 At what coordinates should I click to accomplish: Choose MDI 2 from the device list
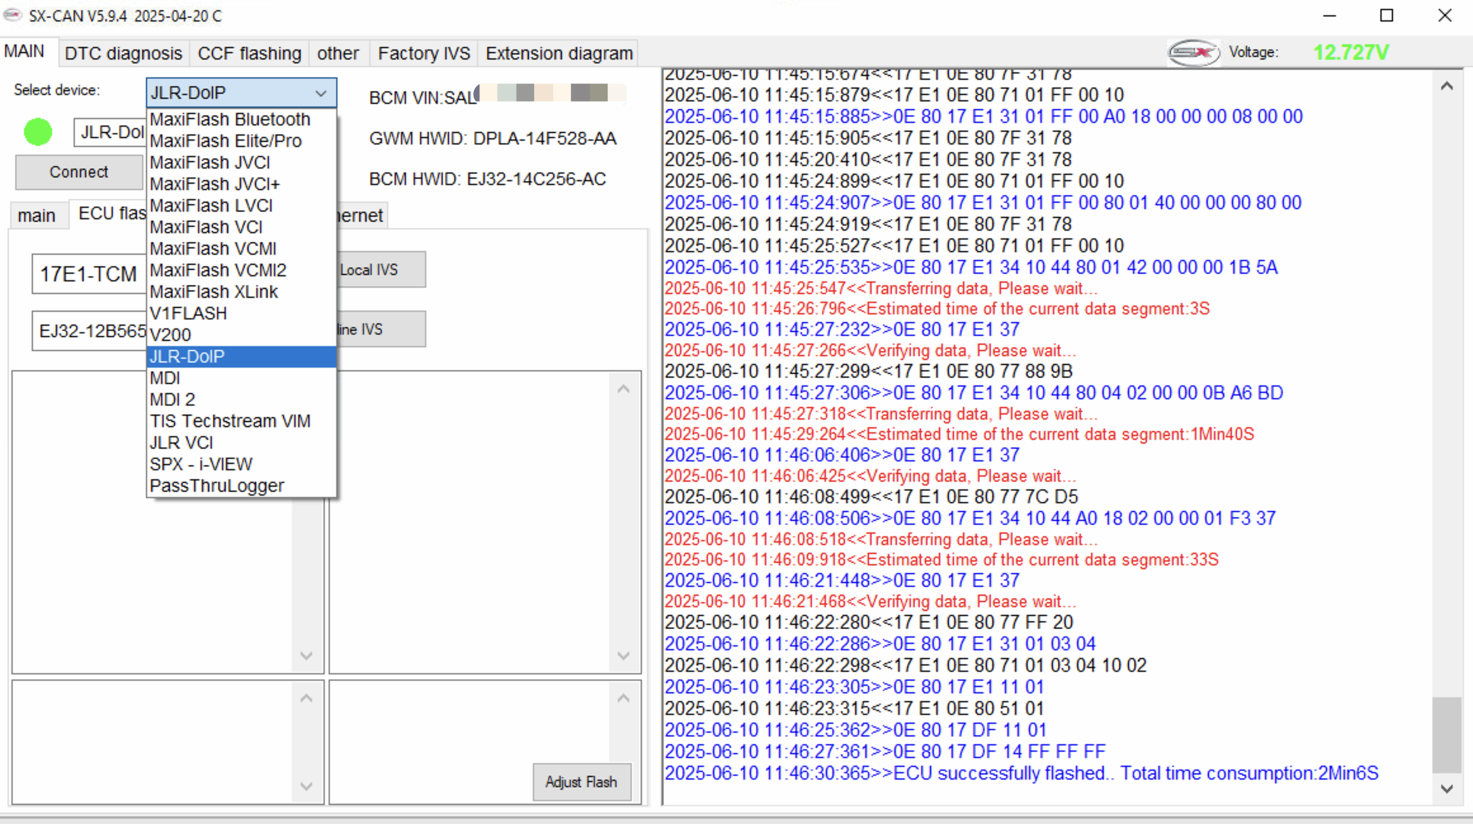[x=241, y=399]
